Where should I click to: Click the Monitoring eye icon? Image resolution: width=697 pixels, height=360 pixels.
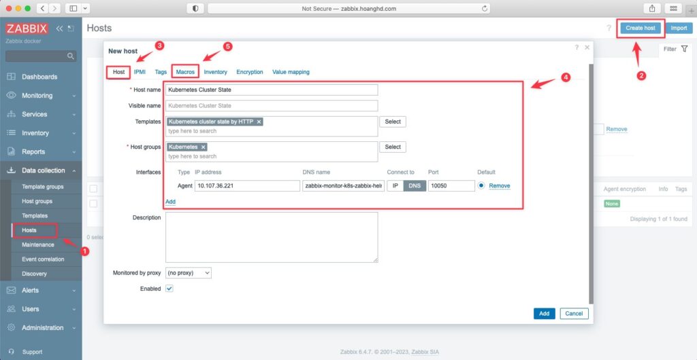pos(12,95)
